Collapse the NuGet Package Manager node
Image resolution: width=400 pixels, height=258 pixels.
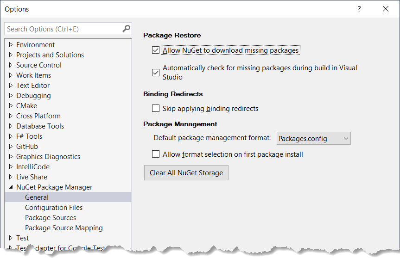point(11,187)
